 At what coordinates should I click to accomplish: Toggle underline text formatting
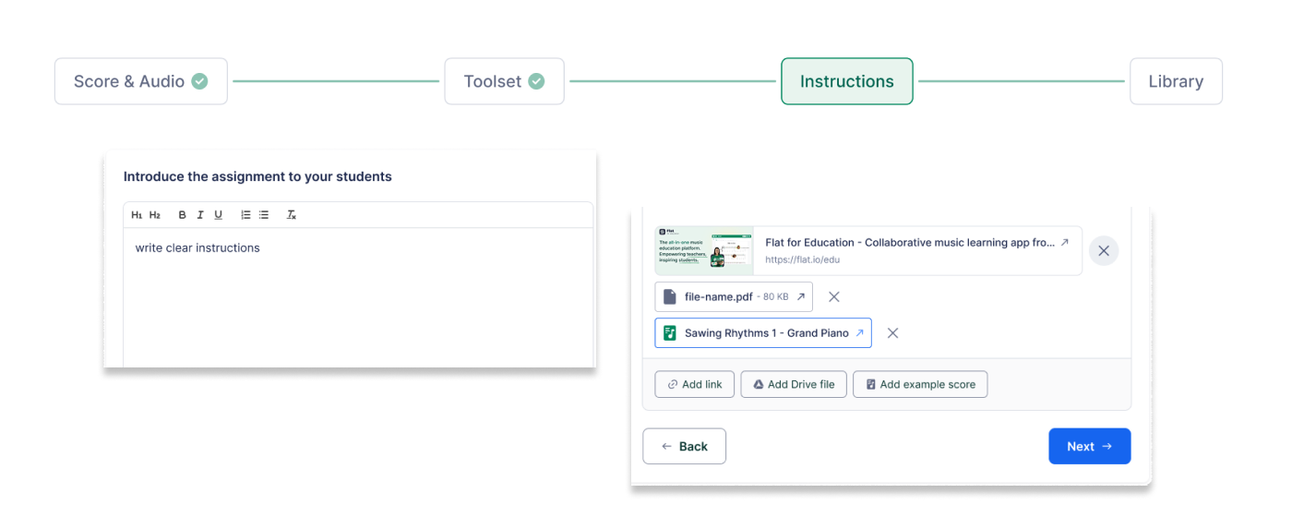[x=219, y=215]
